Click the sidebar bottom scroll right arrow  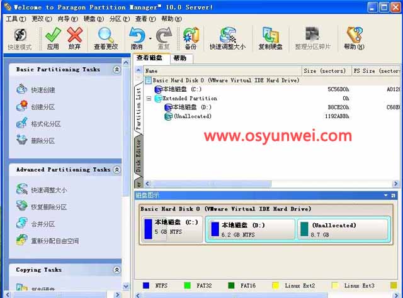117,295
